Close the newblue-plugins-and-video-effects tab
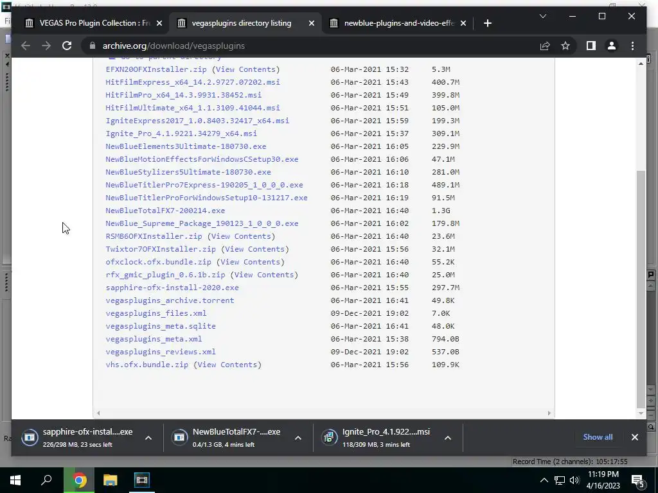658x493 pixels. (x=463, y=24)
